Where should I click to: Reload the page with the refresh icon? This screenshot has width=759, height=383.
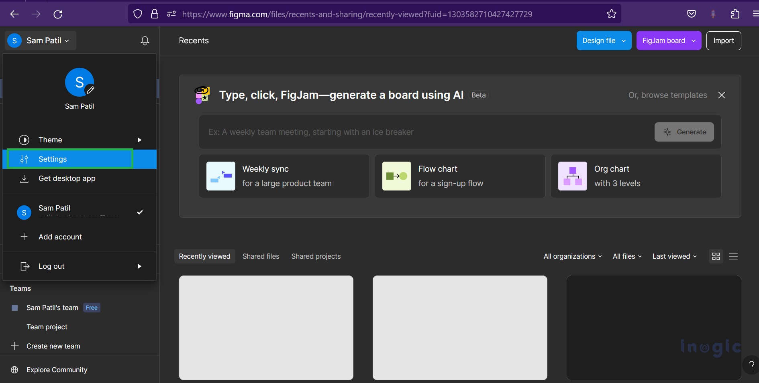click(58, 14)
